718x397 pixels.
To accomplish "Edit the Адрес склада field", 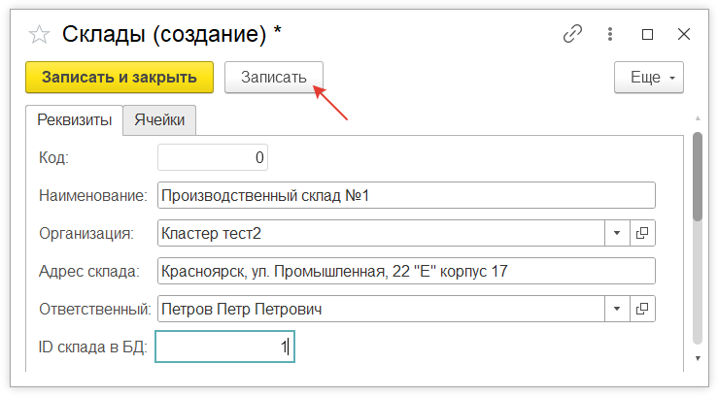I will coord(405,271).
